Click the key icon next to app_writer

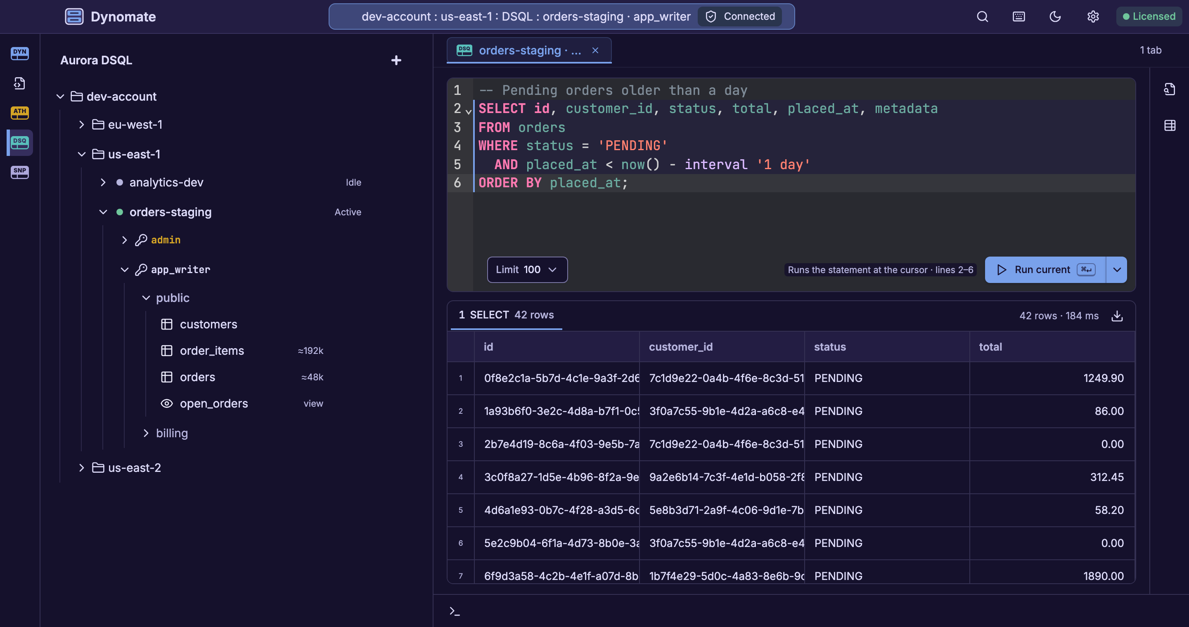tap(141, 270)
